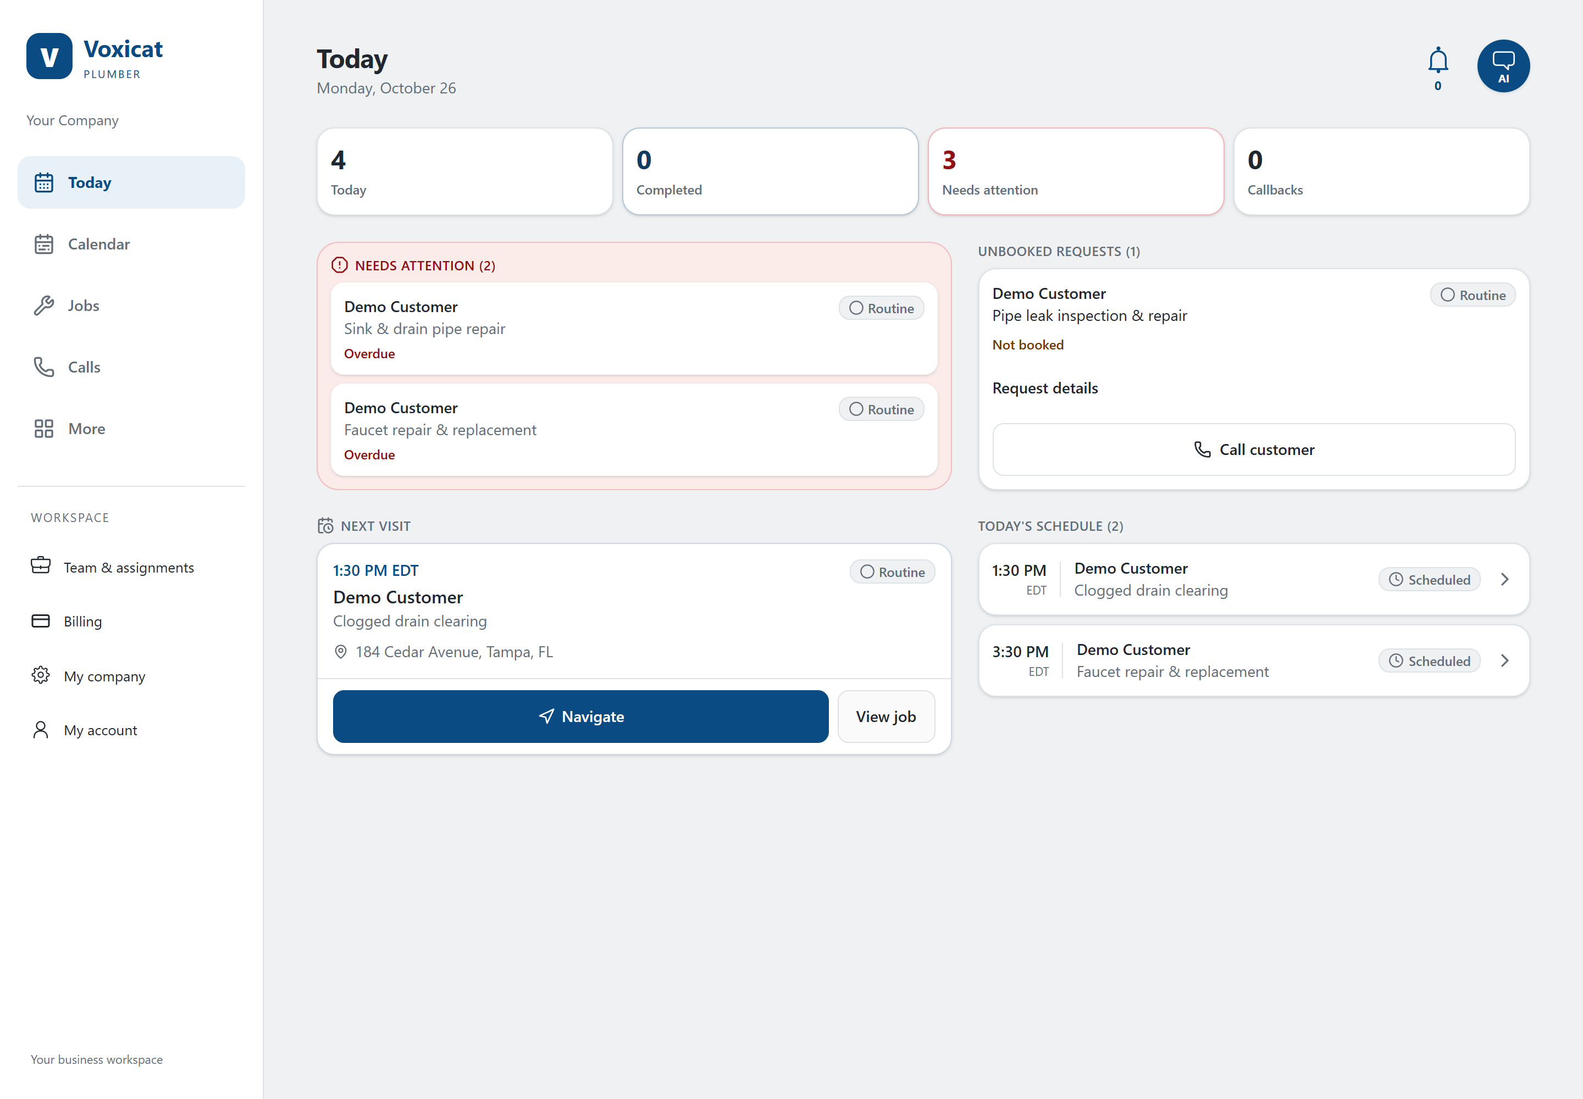Select the 0 Completed stat card
The height and width of the screenshot is (1099, 1583).
[x=770, y=171]
